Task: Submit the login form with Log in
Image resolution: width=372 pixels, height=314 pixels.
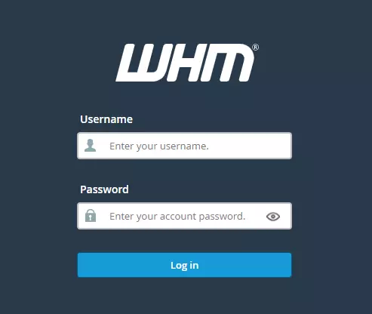Action: (185, 265)
